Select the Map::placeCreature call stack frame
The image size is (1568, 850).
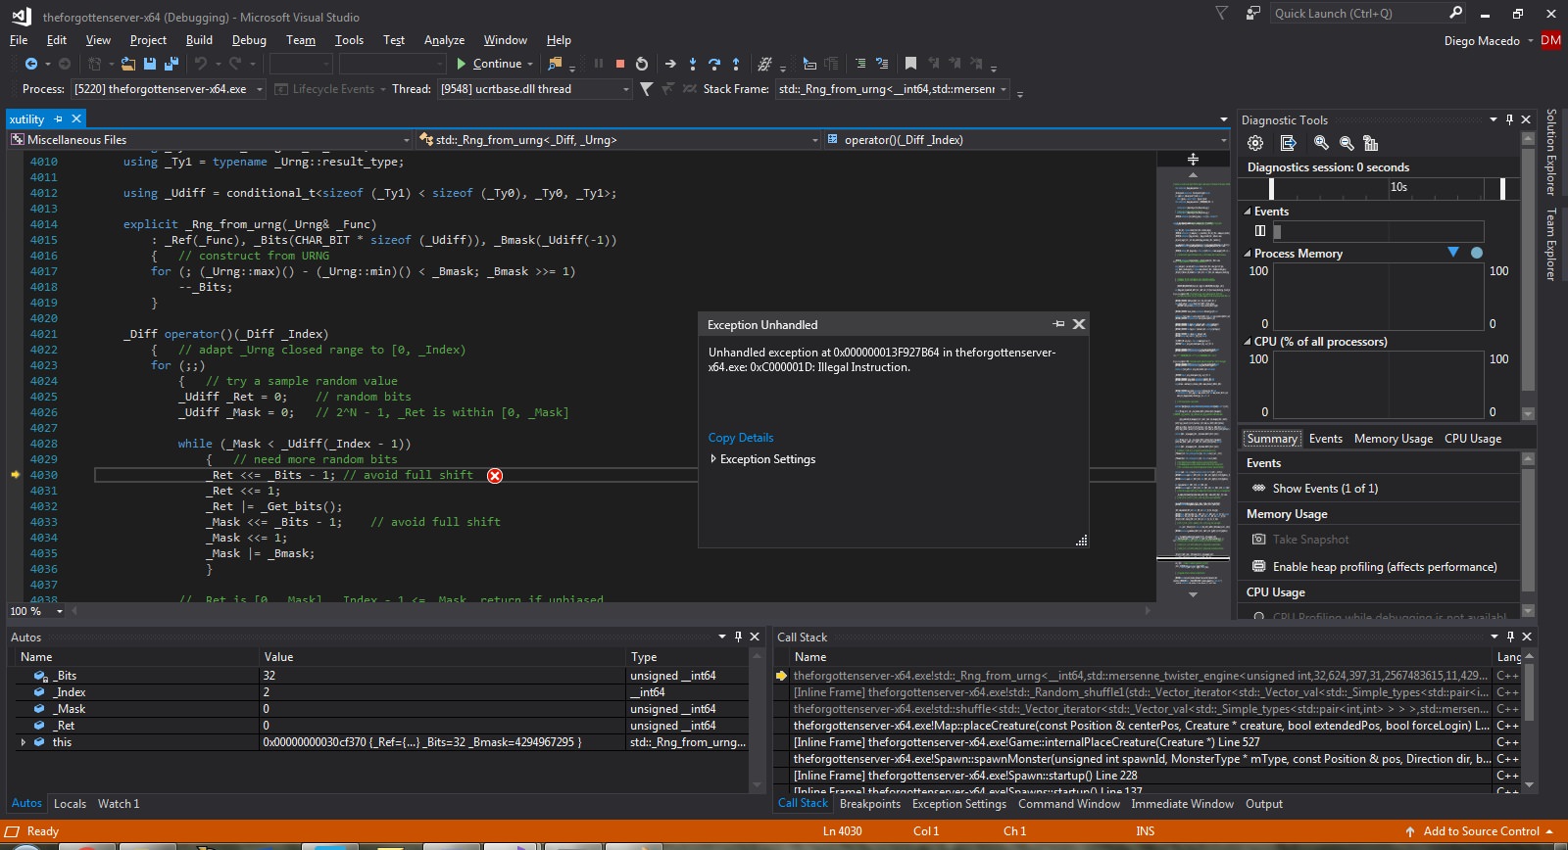pos(1141,726)
